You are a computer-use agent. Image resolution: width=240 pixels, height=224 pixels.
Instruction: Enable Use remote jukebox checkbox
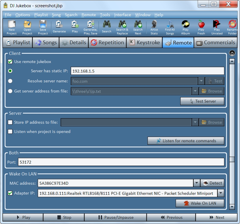click(10, 62)
